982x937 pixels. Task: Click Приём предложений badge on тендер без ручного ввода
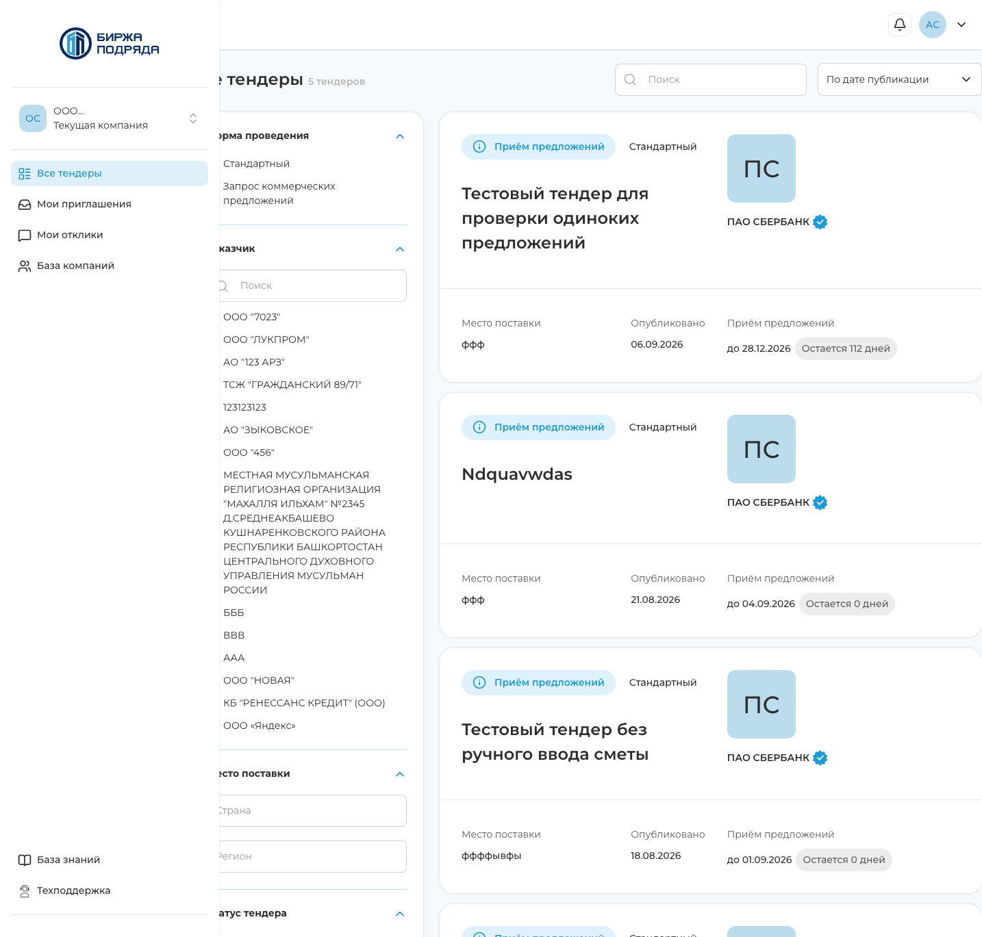538,683
